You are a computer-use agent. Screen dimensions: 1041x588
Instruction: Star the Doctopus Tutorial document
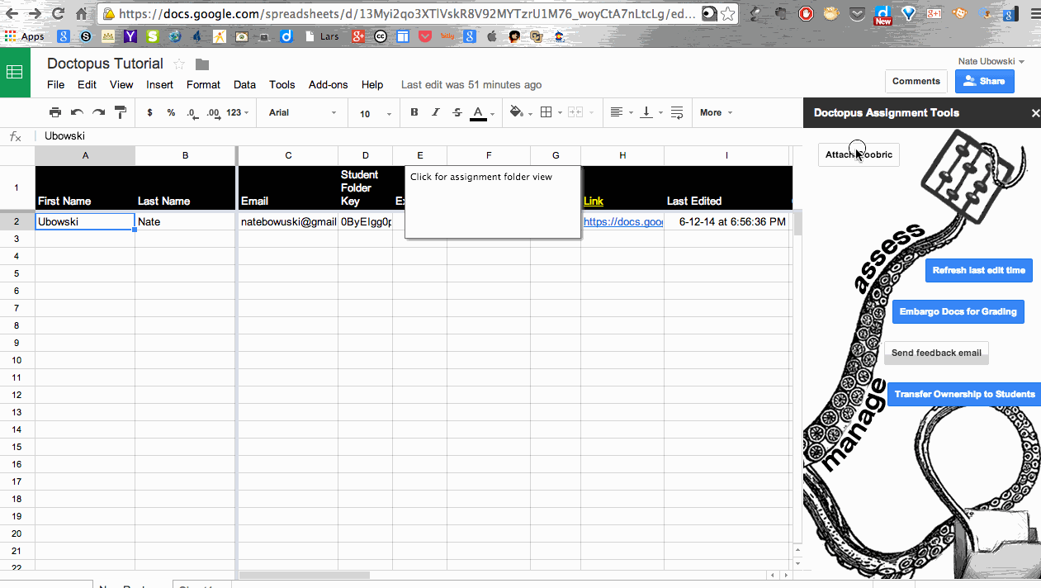coord(179,64)
